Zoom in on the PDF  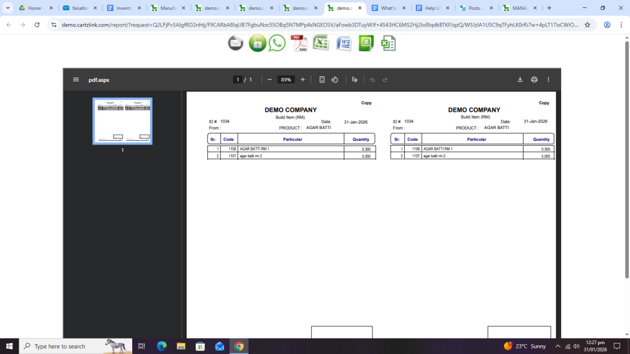pos(303,80)
